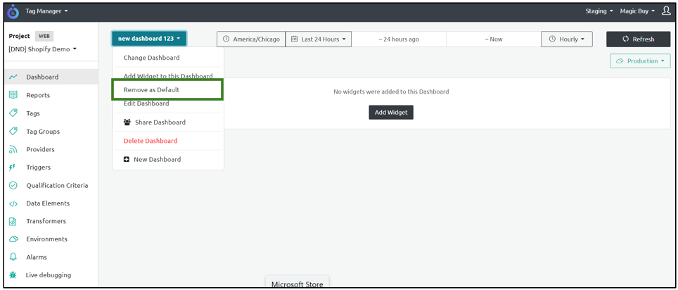678x290 pixels.
Task: Open the Production environment dropdown
Action: click(x=640, y=61)
